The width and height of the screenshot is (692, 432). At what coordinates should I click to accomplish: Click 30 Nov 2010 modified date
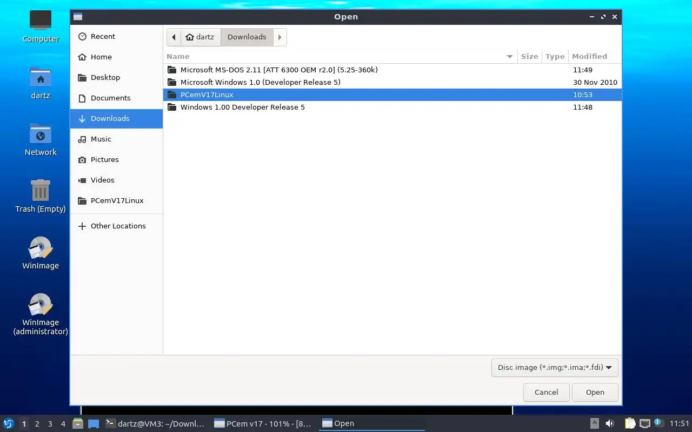[595, 82]
